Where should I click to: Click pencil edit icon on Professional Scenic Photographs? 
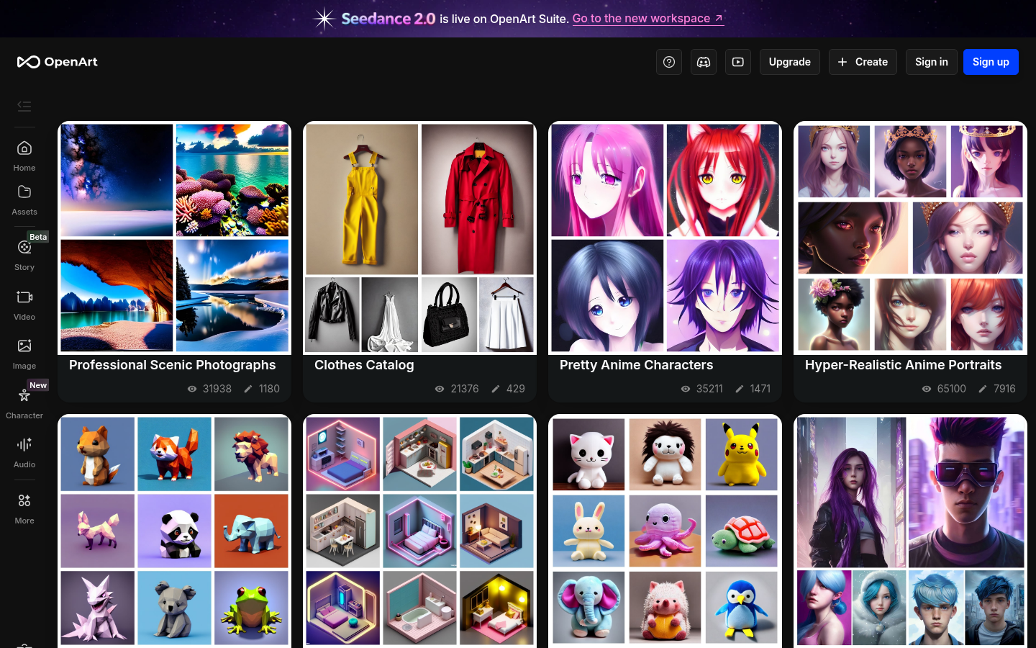click(248, 389)
